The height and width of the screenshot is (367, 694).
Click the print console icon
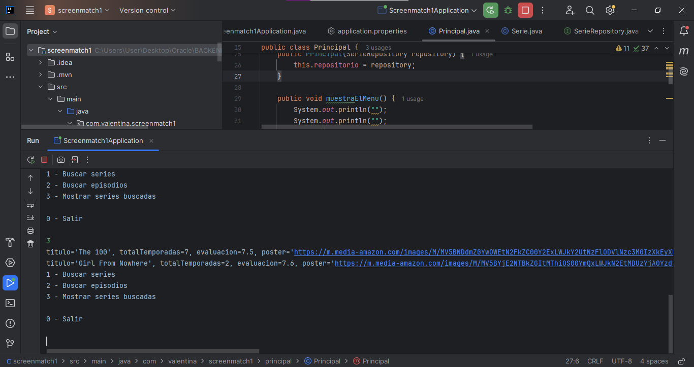point(30,231)
